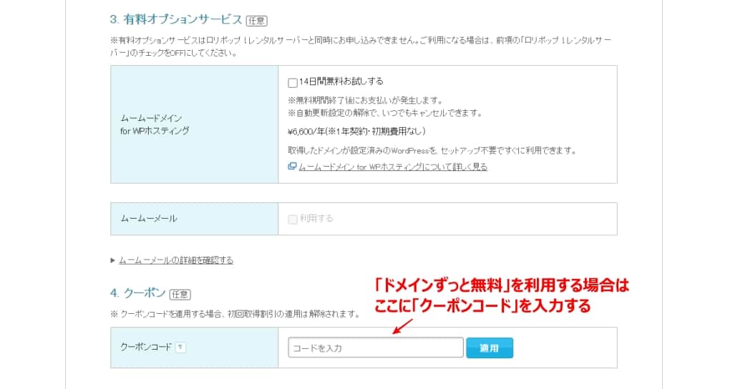Click the external link icon beside WPホスティング link
Viewport: 733px width, 389px height.
pyautogui.click(x=292, y=166)
